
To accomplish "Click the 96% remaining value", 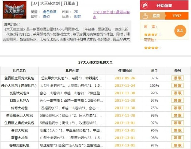I will pos(154,130).
